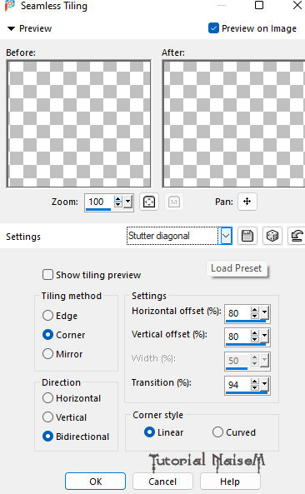Image resolution: width=305 pixels, height=494 pixels.
Task: Collapse the Preview section triangle
Action: tap(11, 28)
